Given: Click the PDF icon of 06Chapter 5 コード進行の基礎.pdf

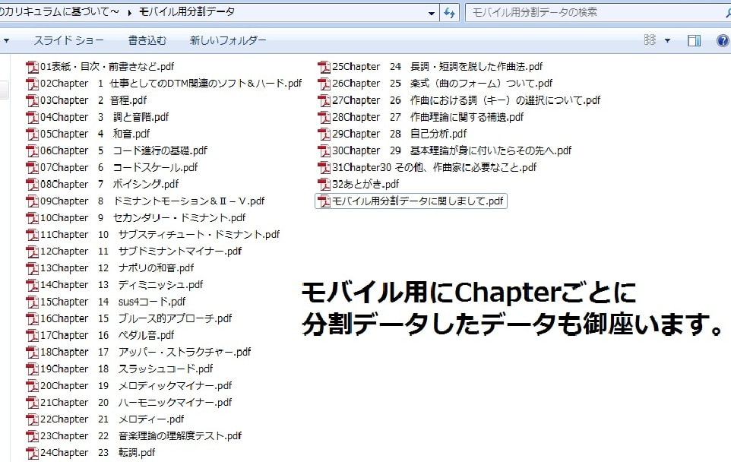Looking at the screenshot, I should click(x=32, y=151).
